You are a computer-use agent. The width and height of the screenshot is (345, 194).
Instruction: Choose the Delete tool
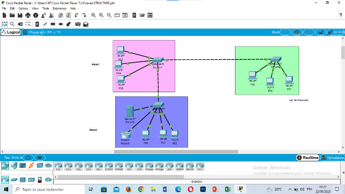point(20,24)
